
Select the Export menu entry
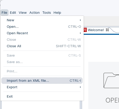[42, 87]
